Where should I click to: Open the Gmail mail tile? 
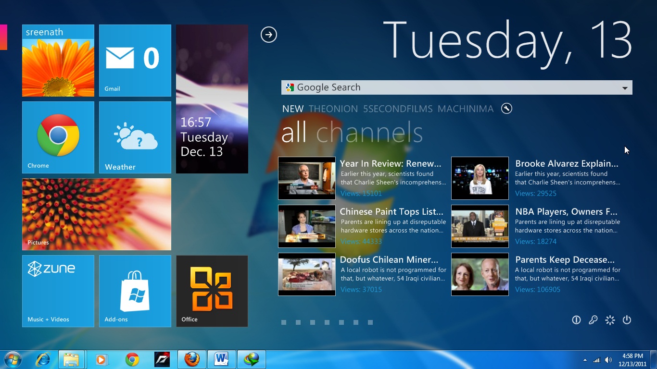(x=135, y=61)
